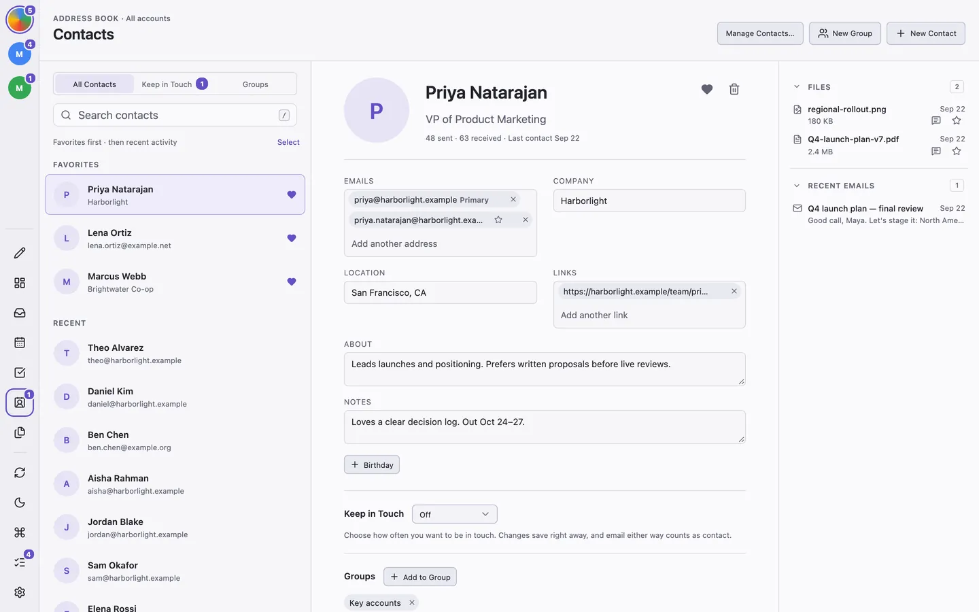
Task: Open the checklist icon with badge 4
Action: (20, 562)
